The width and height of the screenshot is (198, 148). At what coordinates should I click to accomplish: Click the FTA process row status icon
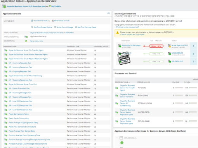[116, 88]
